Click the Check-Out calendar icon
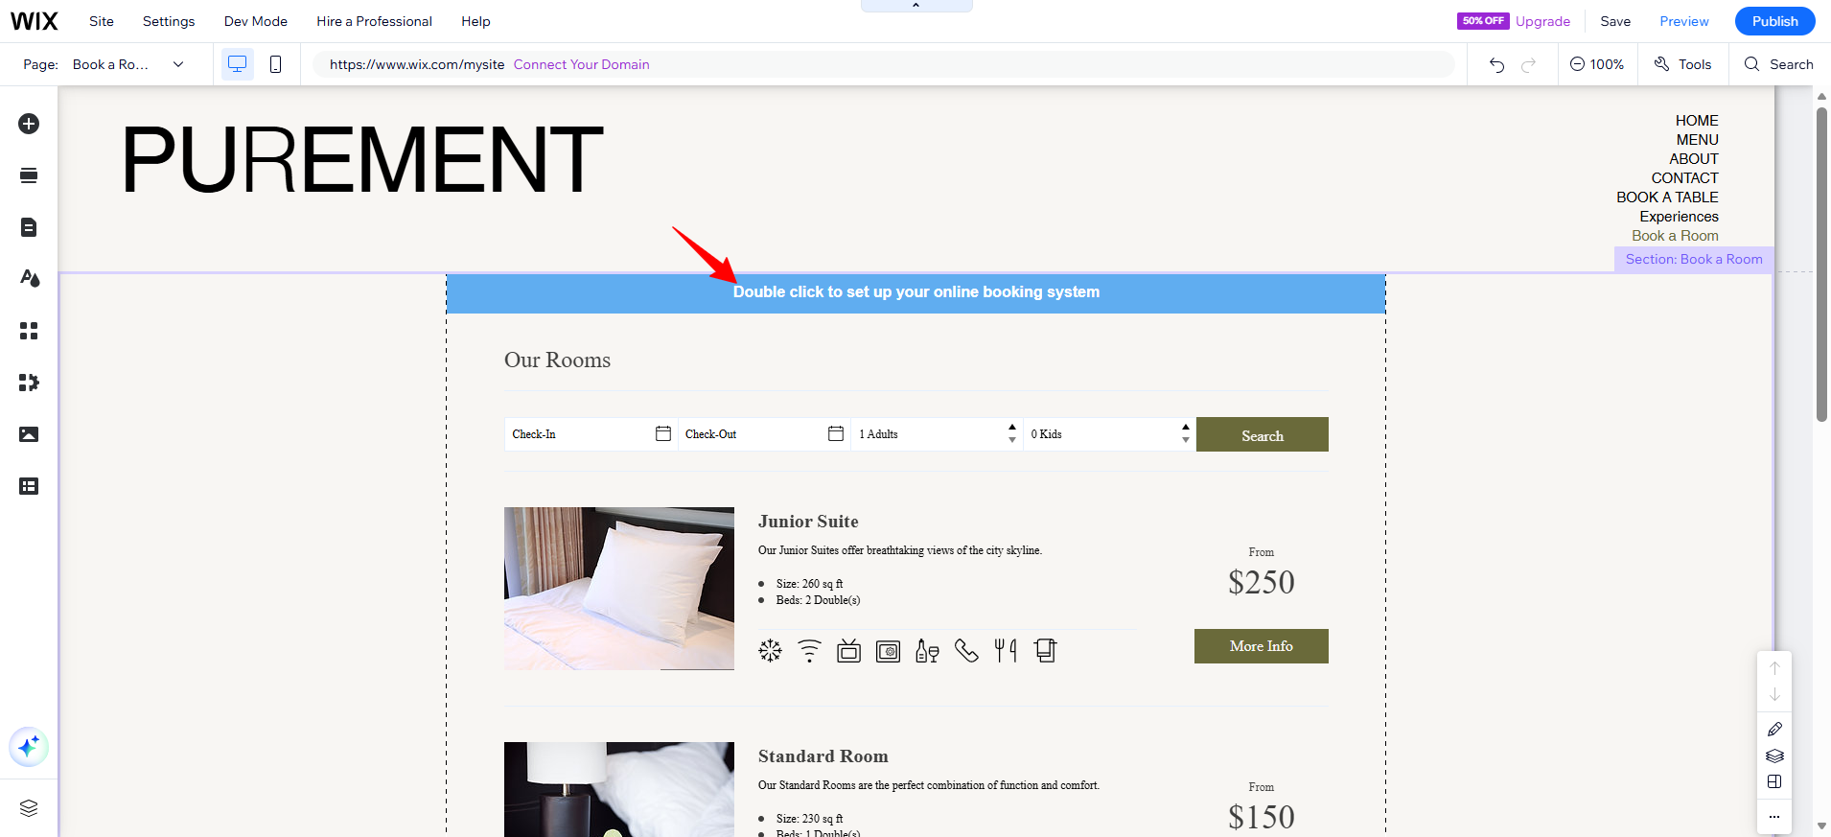Image resolution: width=1831 pixels, height=837 pixels. pos(836,433)
